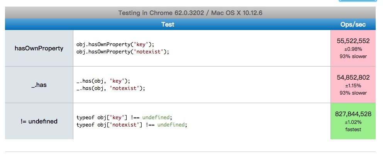383x160 pixels.
Task: Click the _.has(obj, 'notexist') code line
Action: (x=110, y=88)
